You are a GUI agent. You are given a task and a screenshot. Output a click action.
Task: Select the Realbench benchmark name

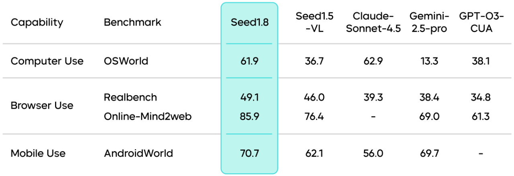pyautogui.click(x=131, y=97)
